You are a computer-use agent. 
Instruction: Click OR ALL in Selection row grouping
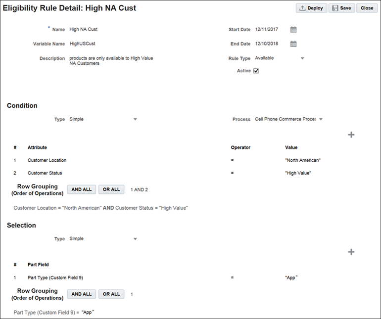pyautogui.click(x=111, y=294)
